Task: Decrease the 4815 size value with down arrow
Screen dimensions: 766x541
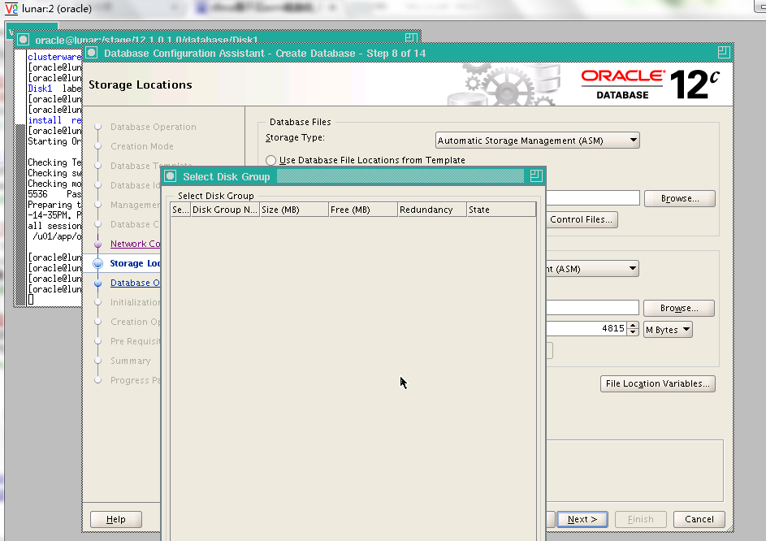Action: 633,332
